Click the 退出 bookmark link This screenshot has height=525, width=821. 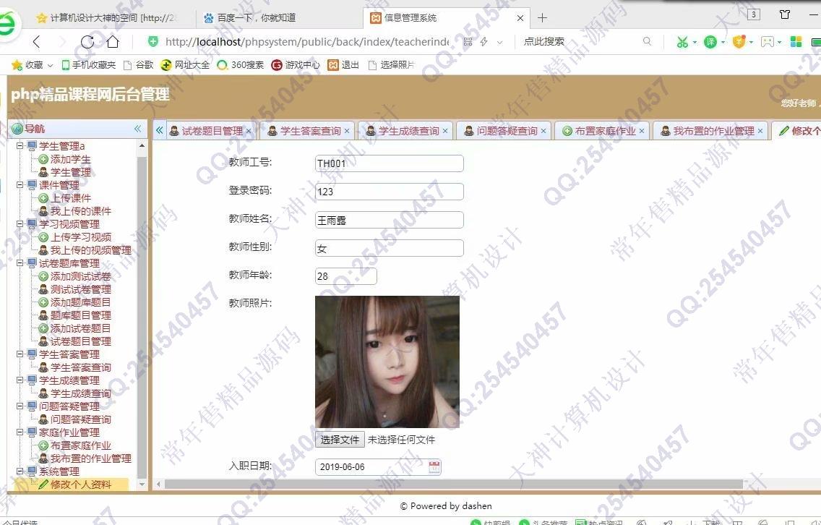click(x=343, y=65)
